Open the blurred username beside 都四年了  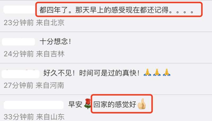pyautogui.click(x=19, y=9)
